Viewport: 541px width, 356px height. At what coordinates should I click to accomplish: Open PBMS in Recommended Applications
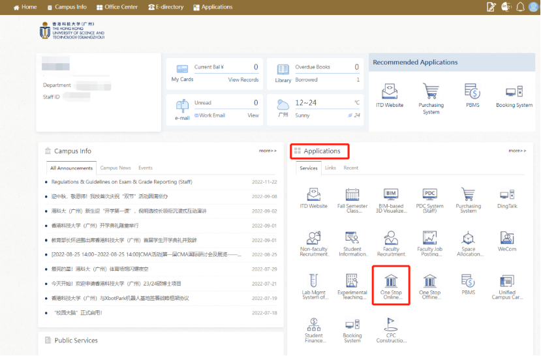(x=472, y=95)
